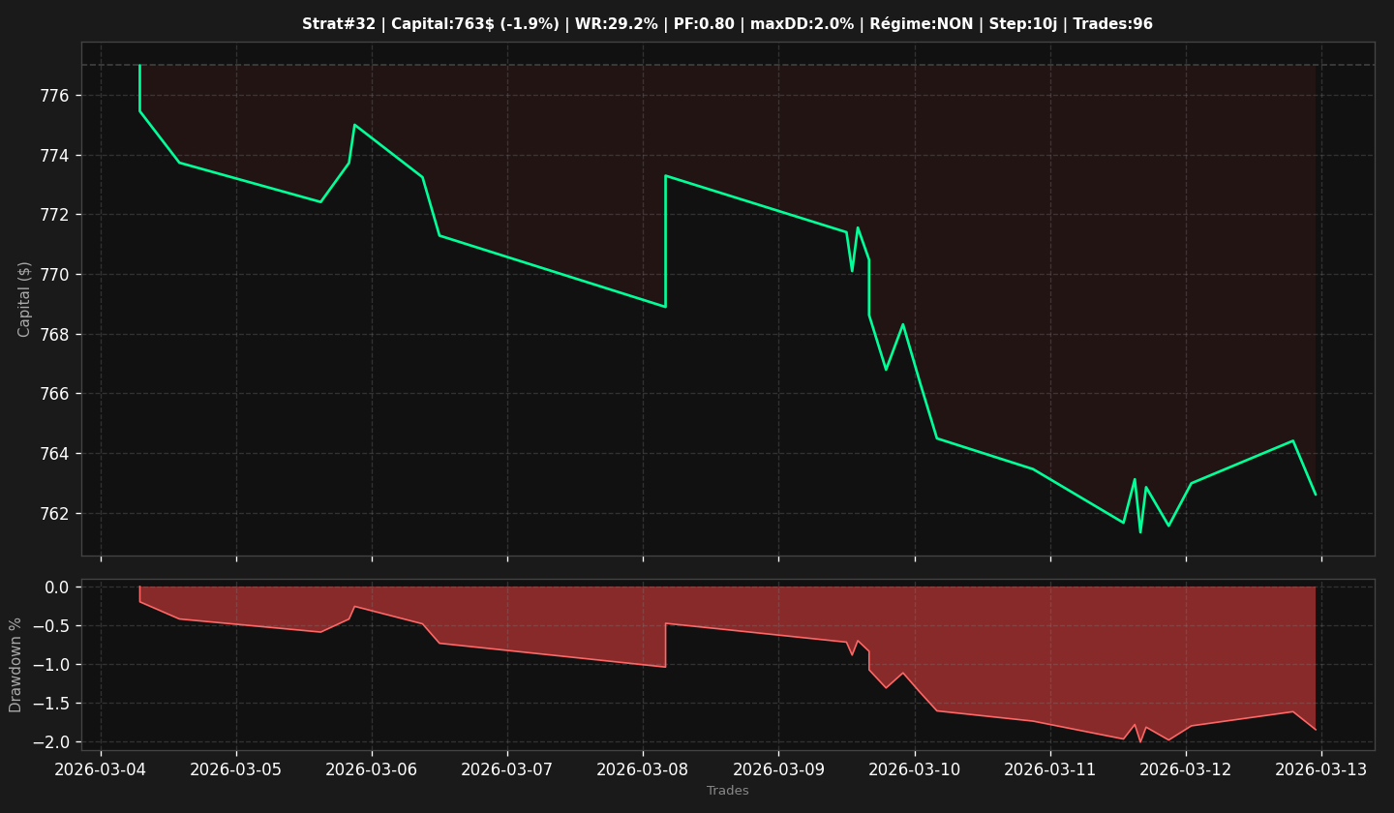Screen dimensions: 1394x813
Task: Click the -1.5 drawdown axis tick label
Action: click(x=52, y=704)
